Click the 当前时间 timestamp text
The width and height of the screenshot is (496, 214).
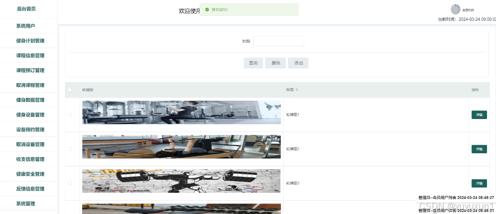pos(467,19)
